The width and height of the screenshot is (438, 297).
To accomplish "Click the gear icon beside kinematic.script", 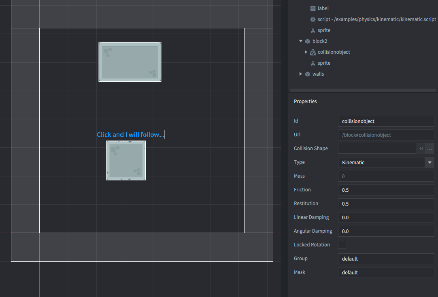I will (x=313, y=19).
